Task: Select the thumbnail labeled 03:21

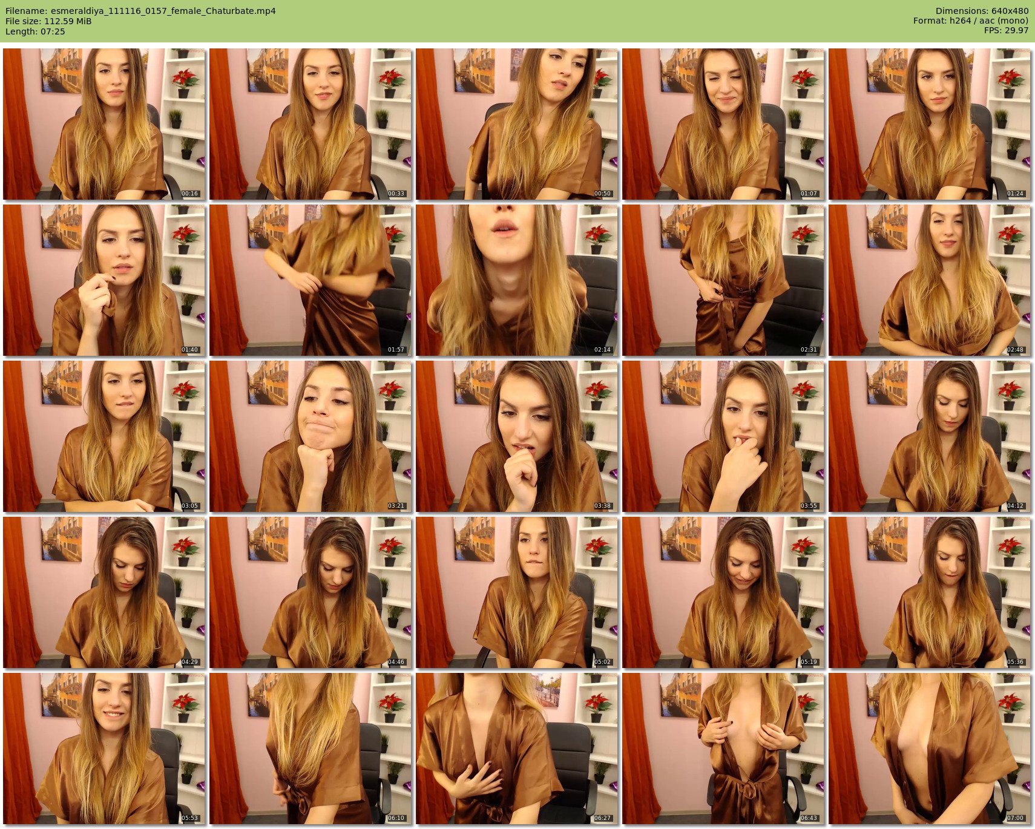Action: pos(310,436)
